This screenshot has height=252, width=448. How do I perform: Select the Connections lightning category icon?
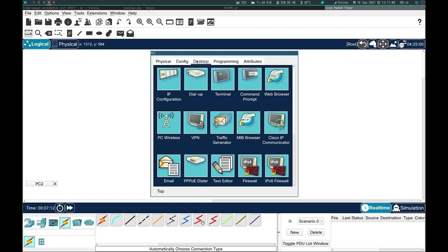coord(65,223)
